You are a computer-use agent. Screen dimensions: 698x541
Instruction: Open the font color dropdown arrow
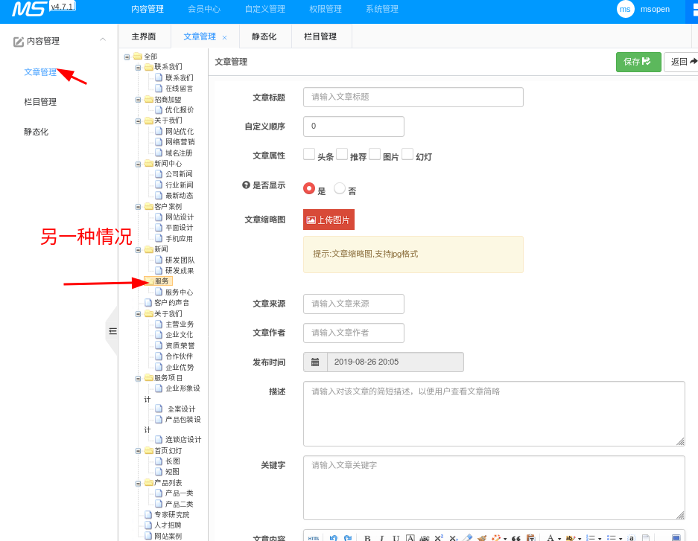pos(559,539)
